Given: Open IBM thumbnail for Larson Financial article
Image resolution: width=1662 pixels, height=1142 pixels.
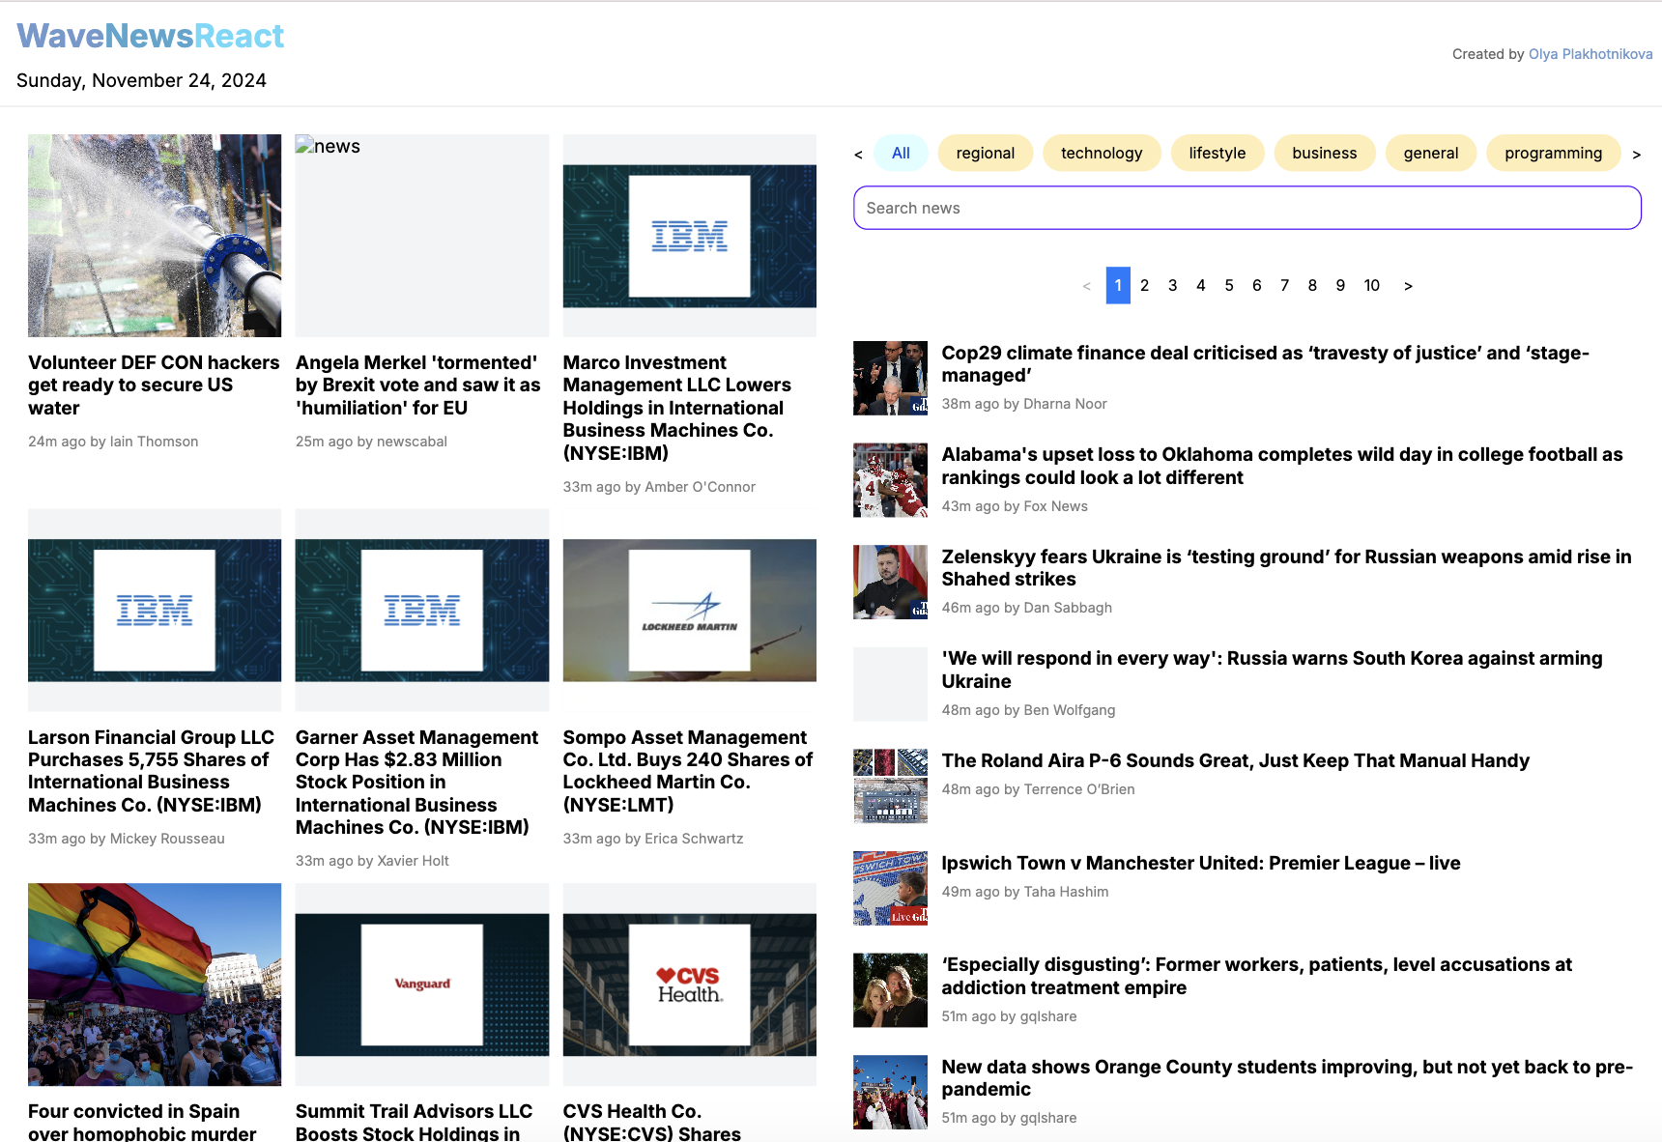Looking at the screenshot, I should [x=155, y=610].
